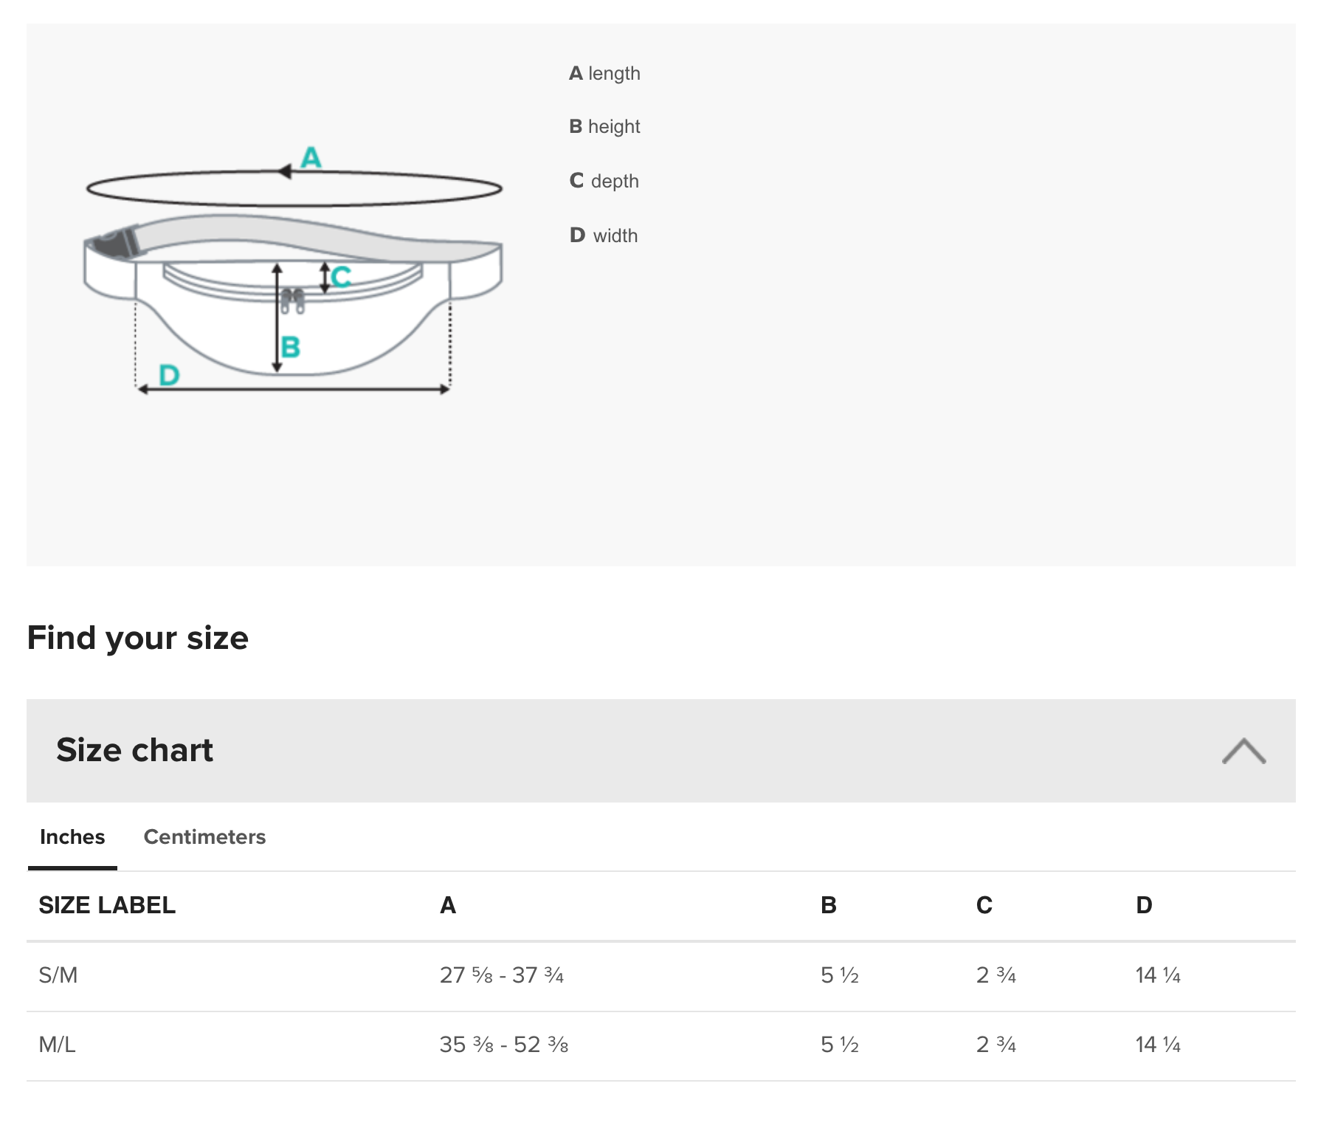Click the S/M length value 27 ⅝ - 37 ¾
Image resolution: width=1318 pixels, height=1134 pixels.
(502, 975)
